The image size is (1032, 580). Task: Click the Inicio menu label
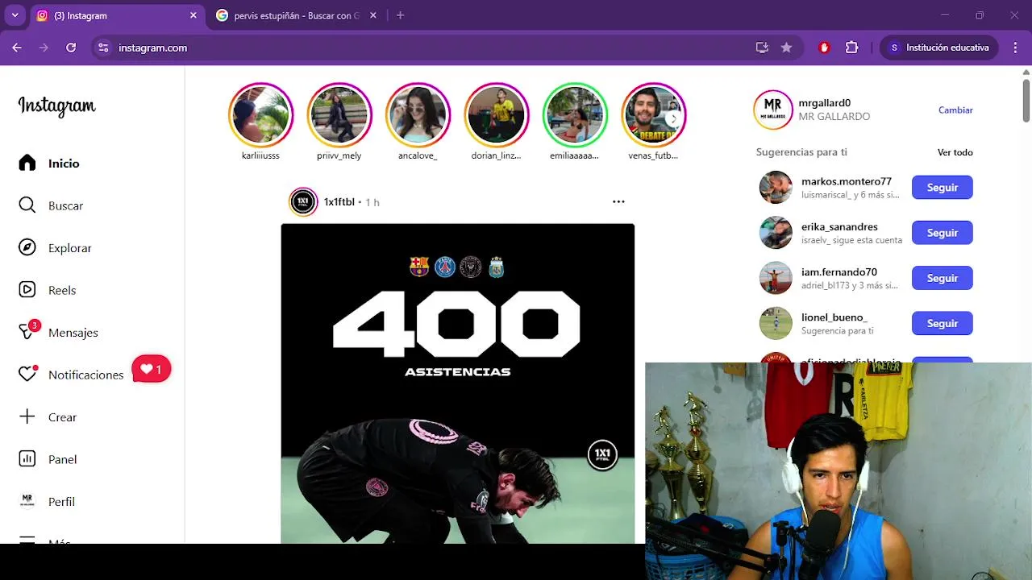64,164
